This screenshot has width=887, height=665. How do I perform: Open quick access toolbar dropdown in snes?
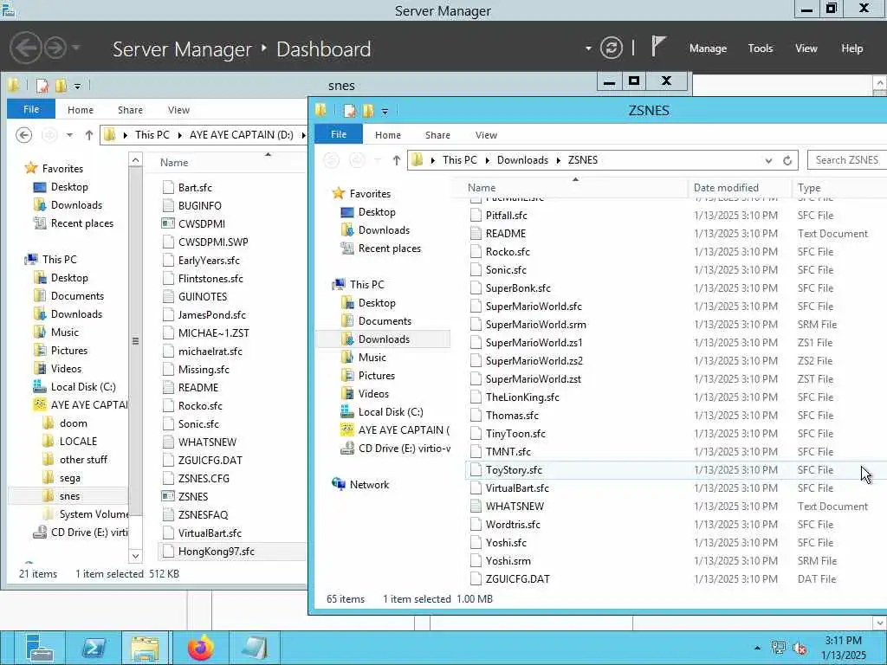[77, 87]
